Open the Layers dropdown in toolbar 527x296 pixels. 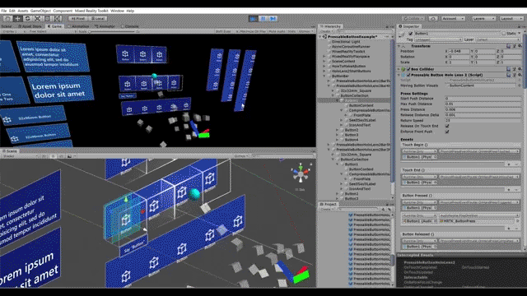(483, 18)
